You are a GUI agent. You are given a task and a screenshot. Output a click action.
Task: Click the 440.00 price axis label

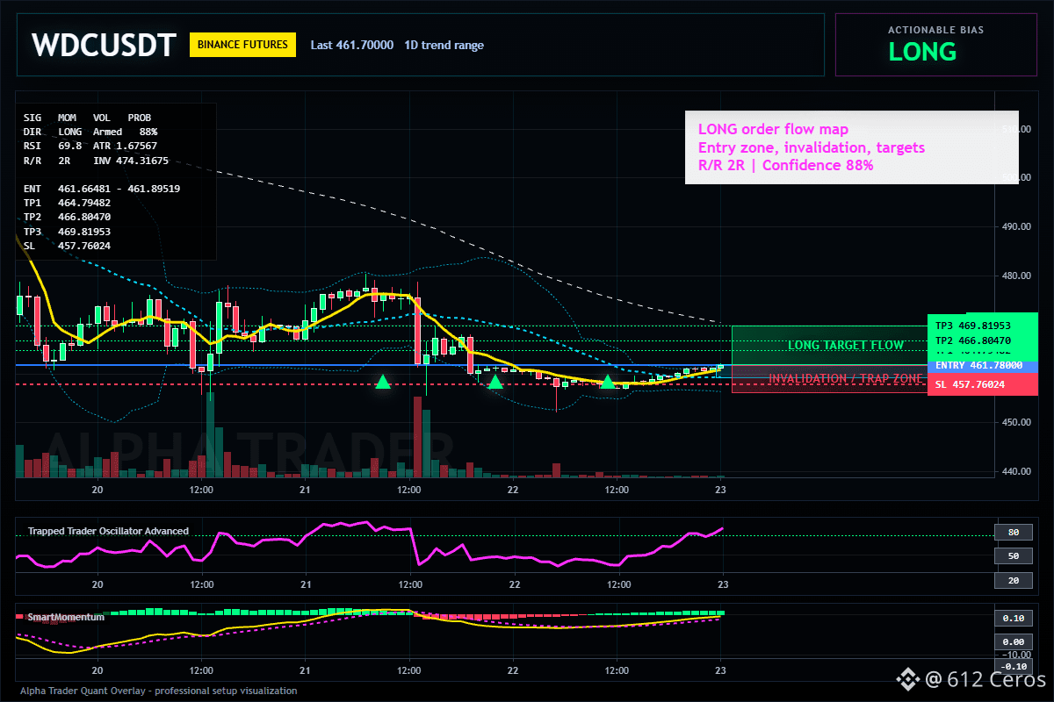click(1015, 471)
